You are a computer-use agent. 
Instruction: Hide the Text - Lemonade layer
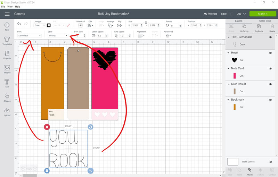(x=270, y=37)
